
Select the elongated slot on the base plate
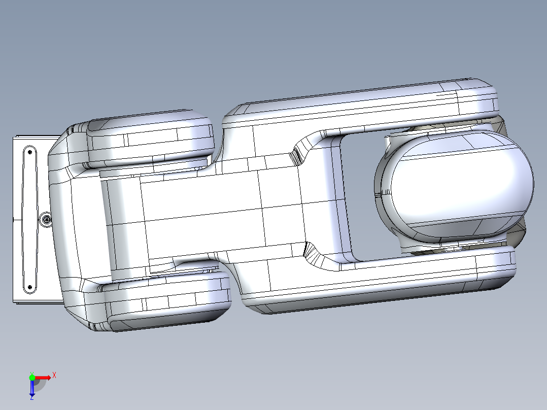pos(29,220)
